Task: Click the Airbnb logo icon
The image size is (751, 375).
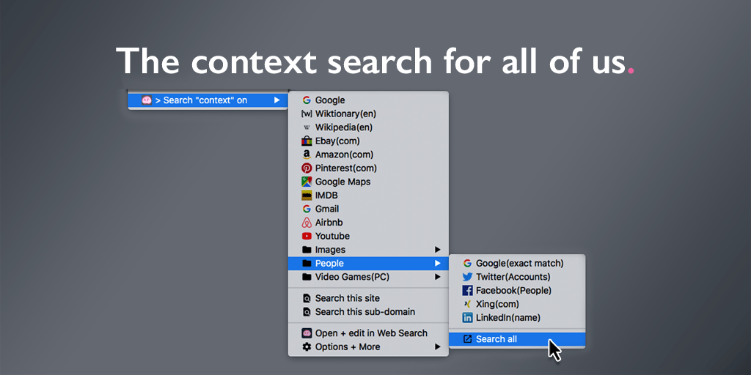Action: (x=307, y=223)
